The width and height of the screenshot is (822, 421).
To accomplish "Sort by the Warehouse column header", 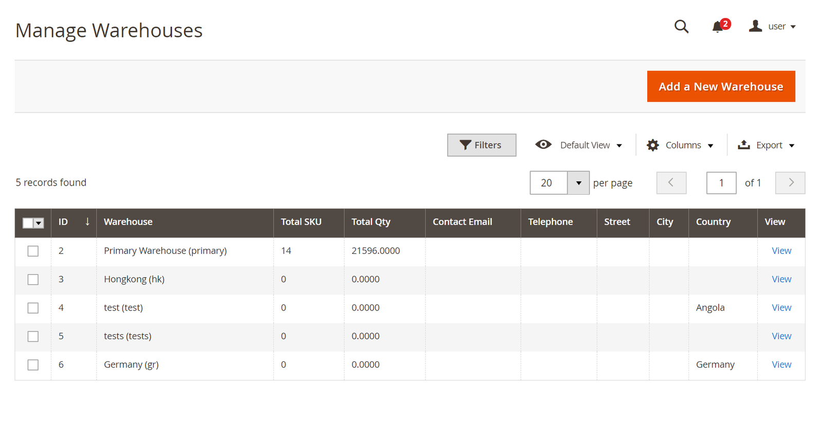I will (x=185, y=222).
